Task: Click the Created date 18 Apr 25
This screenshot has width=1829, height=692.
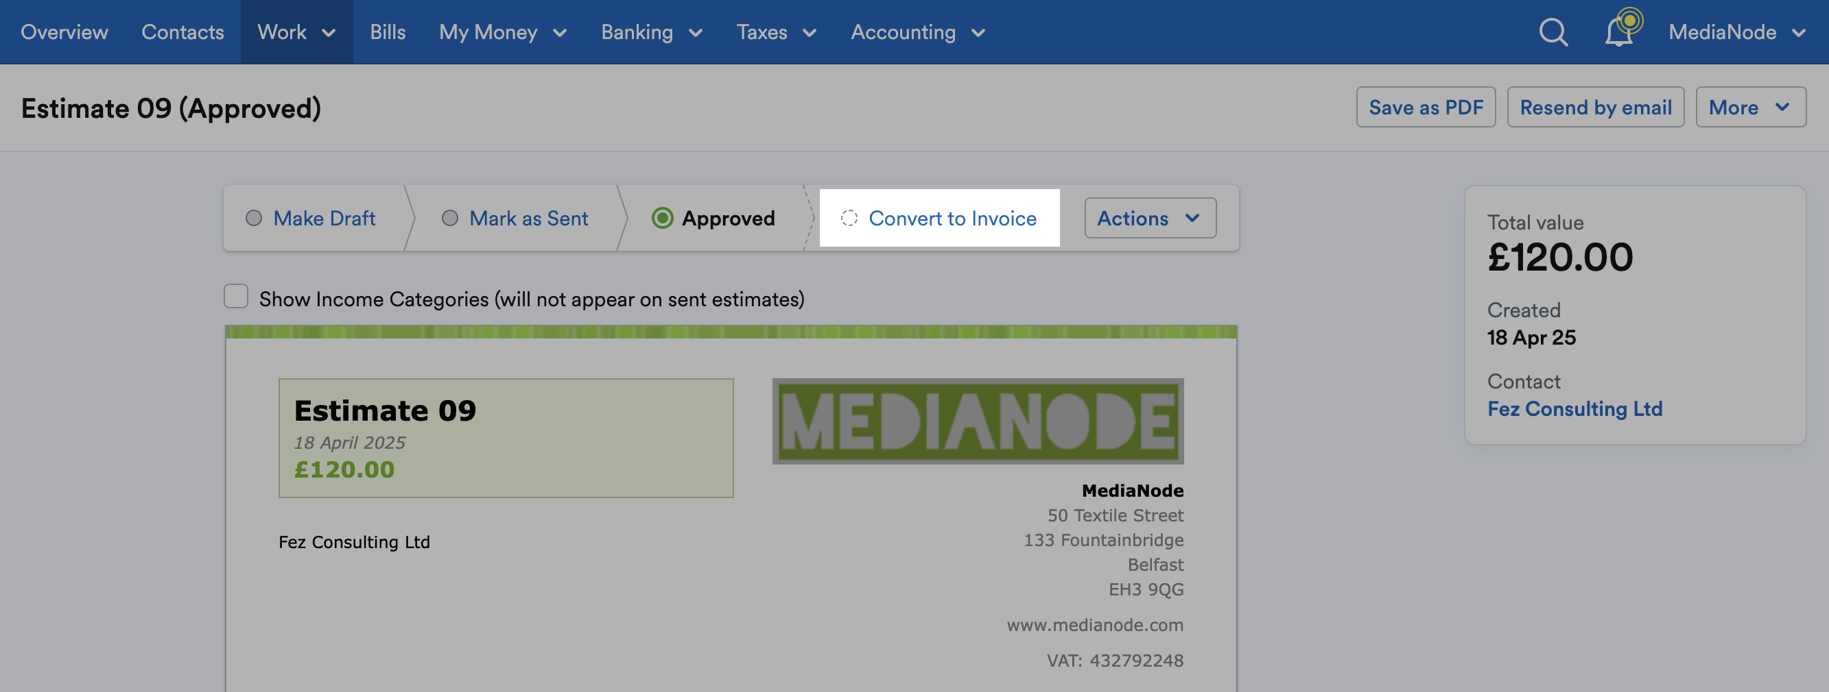Action: (x=1531, y=338)
